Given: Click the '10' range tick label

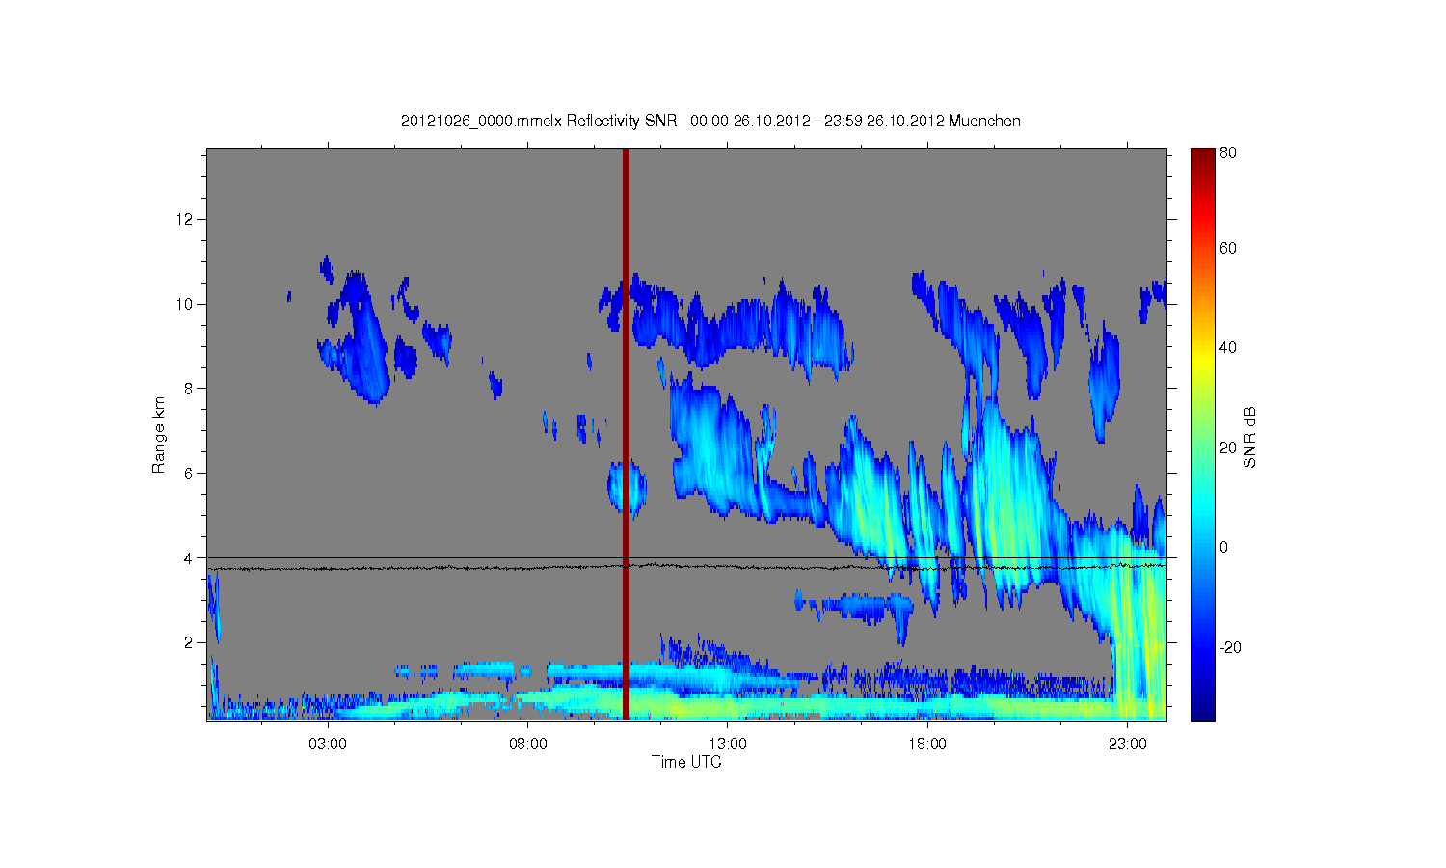Looking at the screenshot, I should coord(185,304).
